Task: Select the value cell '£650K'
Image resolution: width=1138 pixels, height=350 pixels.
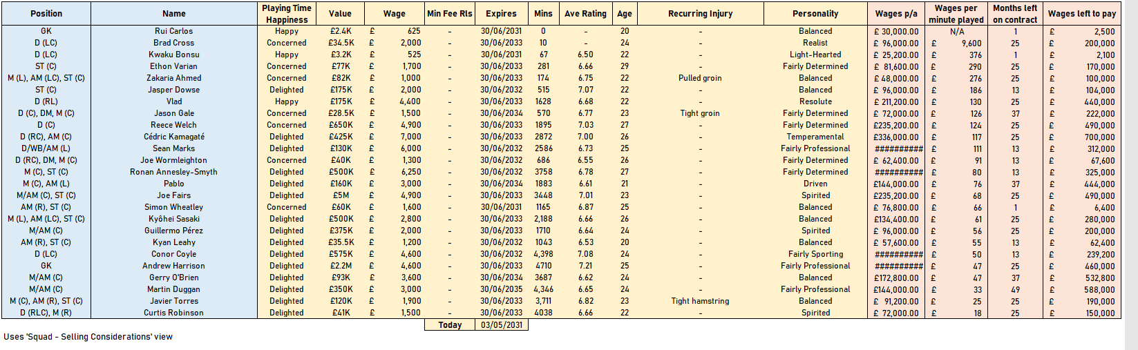Action: pyautogui.click(x=340, y=125)
